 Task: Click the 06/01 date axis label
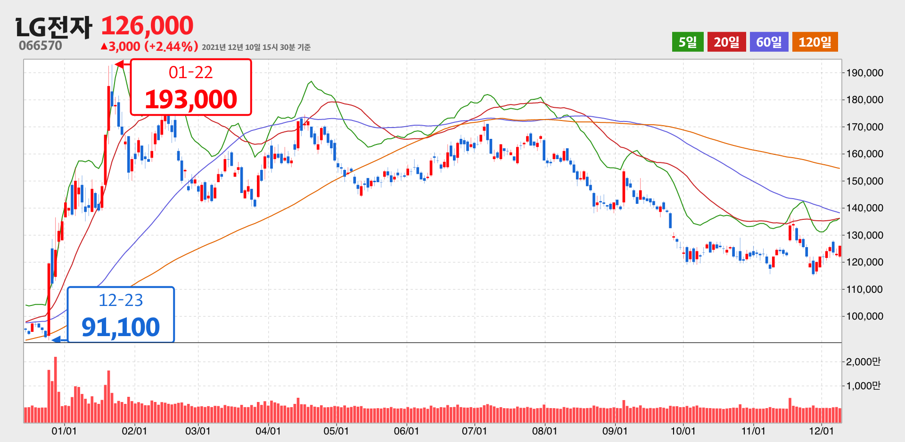pyautogui.click(x=406, y=431)
